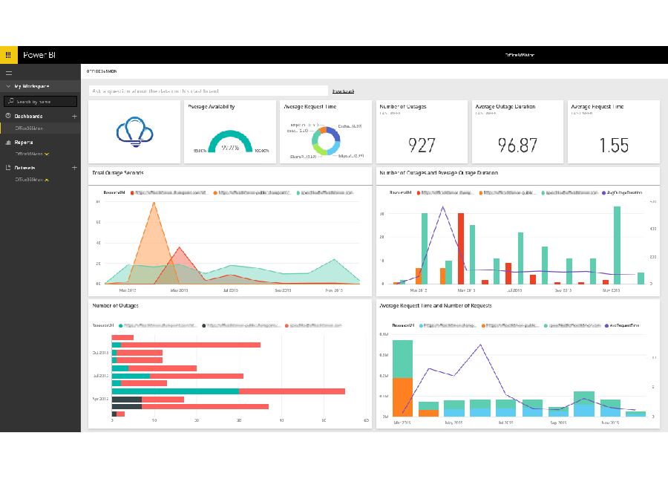Viewport: 668px width, 479px height.
Task: Focus the Search by name field
Action: [41, 102]
